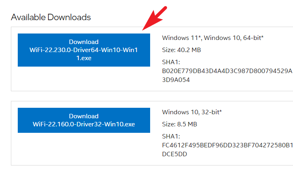Click the 3D9A054 hash ending
This screenshot has height=176, width=293.
click(176, 80)
